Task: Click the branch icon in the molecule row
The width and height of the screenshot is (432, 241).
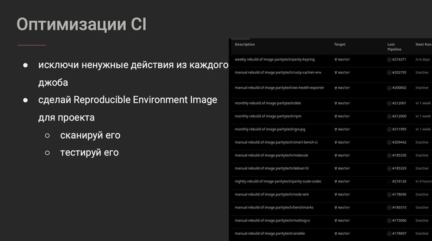Action: point(336,155)
